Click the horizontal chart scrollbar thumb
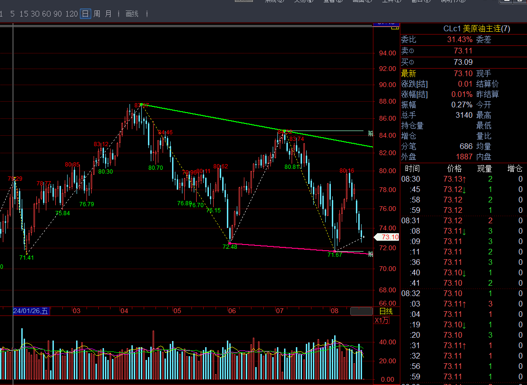Viewport: 527px width, 385px height. click(361, 311)
